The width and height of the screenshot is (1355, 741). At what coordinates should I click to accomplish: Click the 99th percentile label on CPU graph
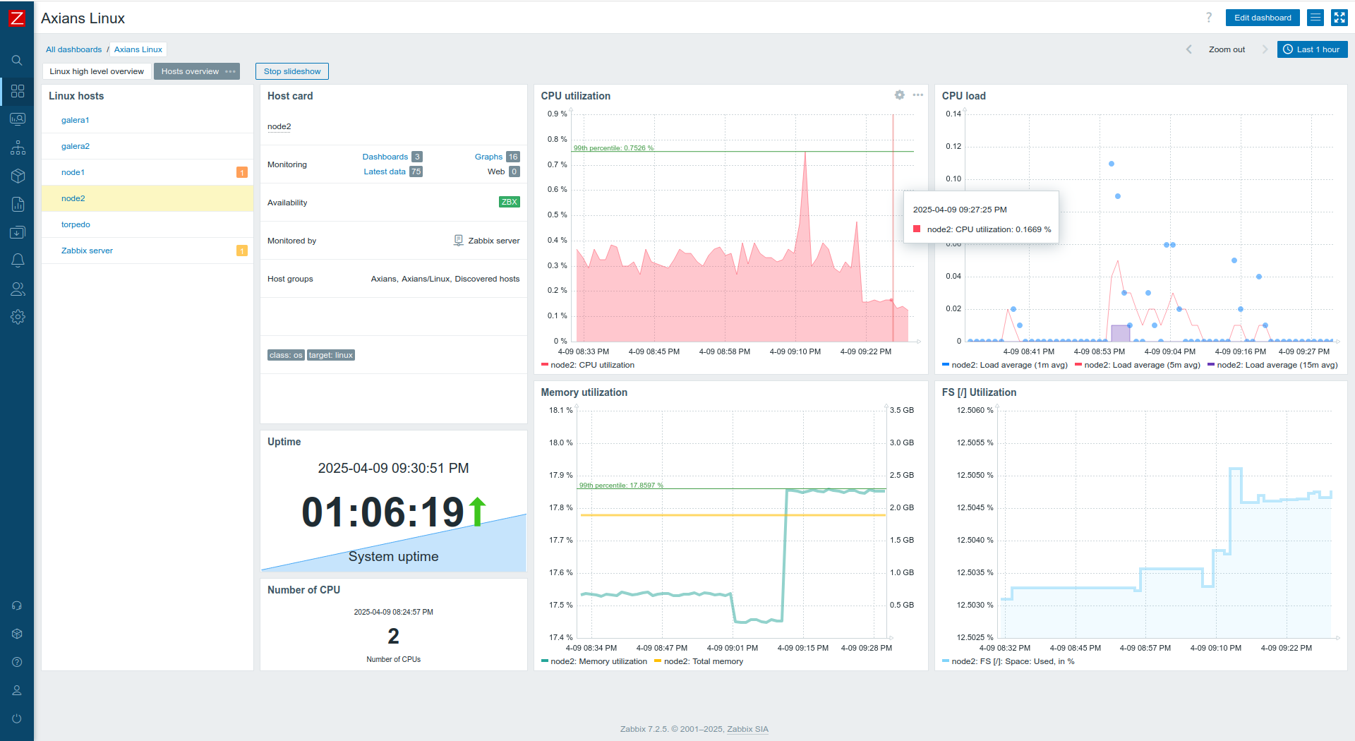pos(613,148)
